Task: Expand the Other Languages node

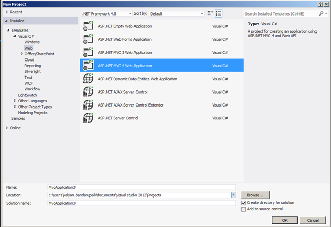Action: pyautogui.click(x=15, y=101)
